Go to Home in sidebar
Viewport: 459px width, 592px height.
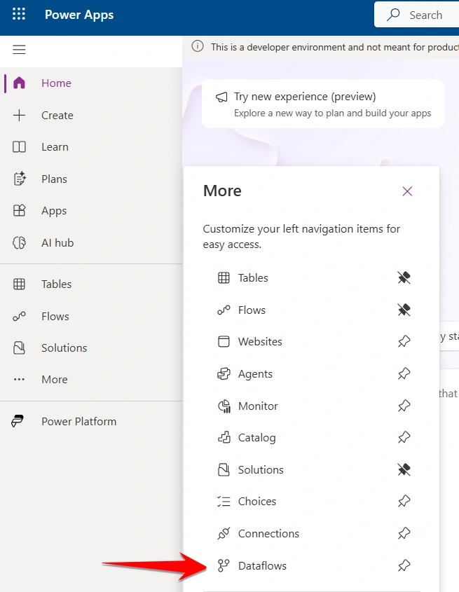pyautogui.click(x=56, y=83)
